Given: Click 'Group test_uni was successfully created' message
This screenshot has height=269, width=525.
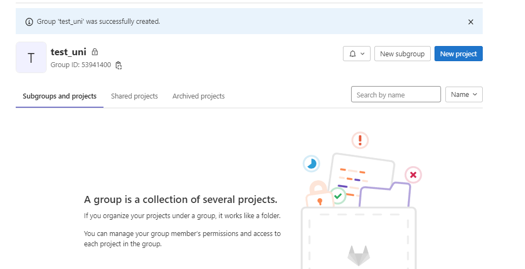Looking at the screenshot, I should 99,22.
